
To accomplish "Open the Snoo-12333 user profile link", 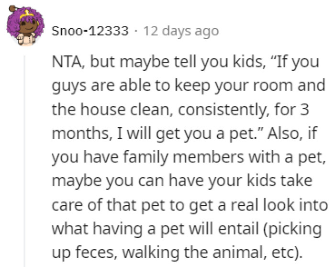I will tap(89, 32).
